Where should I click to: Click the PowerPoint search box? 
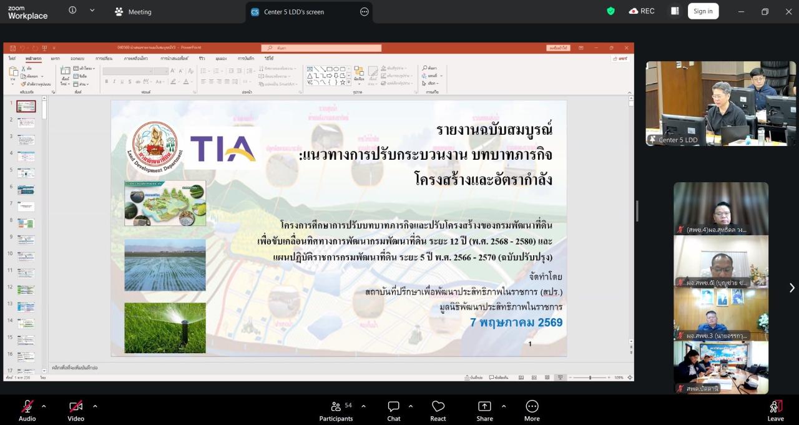click(x=321, y=47)
